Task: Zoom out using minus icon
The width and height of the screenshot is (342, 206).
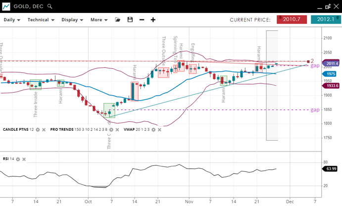Action: [142, 20]
